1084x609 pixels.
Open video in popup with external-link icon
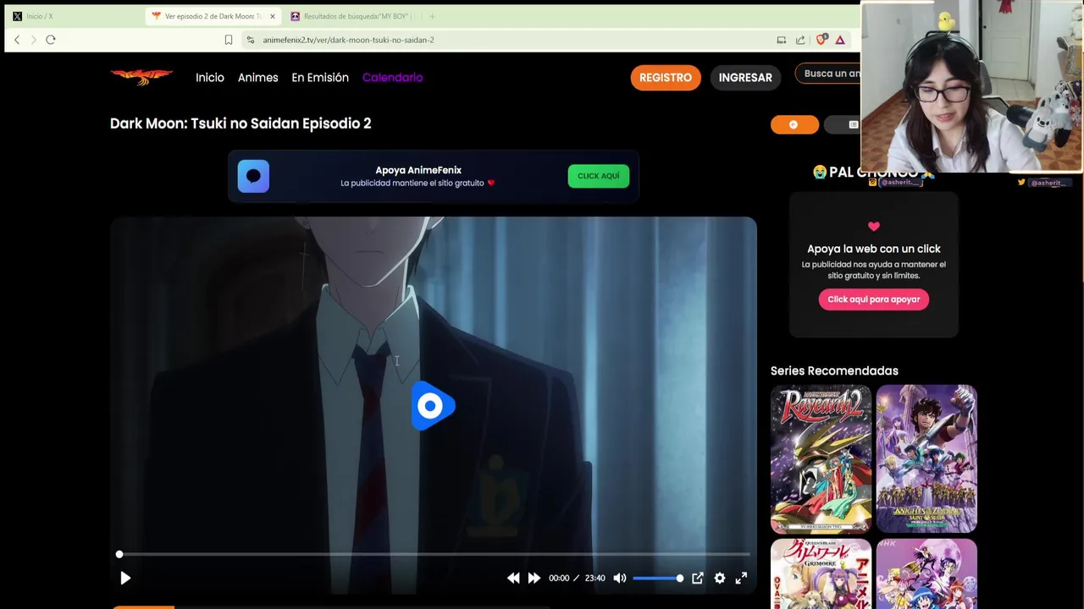point(698,579)
